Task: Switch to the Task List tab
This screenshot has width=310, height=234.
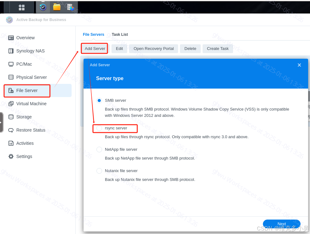Action: coord(120,34)
